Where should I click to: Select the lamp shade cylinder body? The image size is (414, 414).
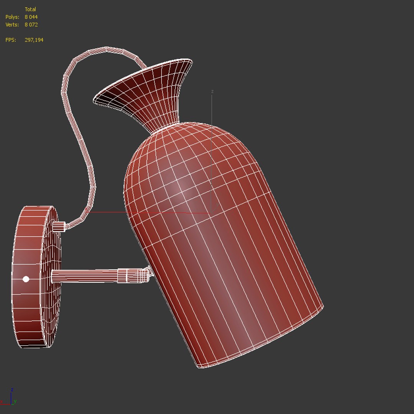point(224,246)
